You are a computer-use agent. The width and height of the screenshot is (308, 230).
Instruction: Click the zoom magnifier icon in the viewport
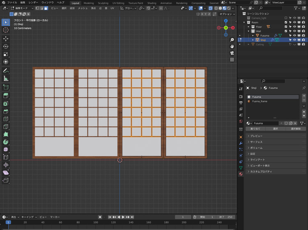coord(232,40)
